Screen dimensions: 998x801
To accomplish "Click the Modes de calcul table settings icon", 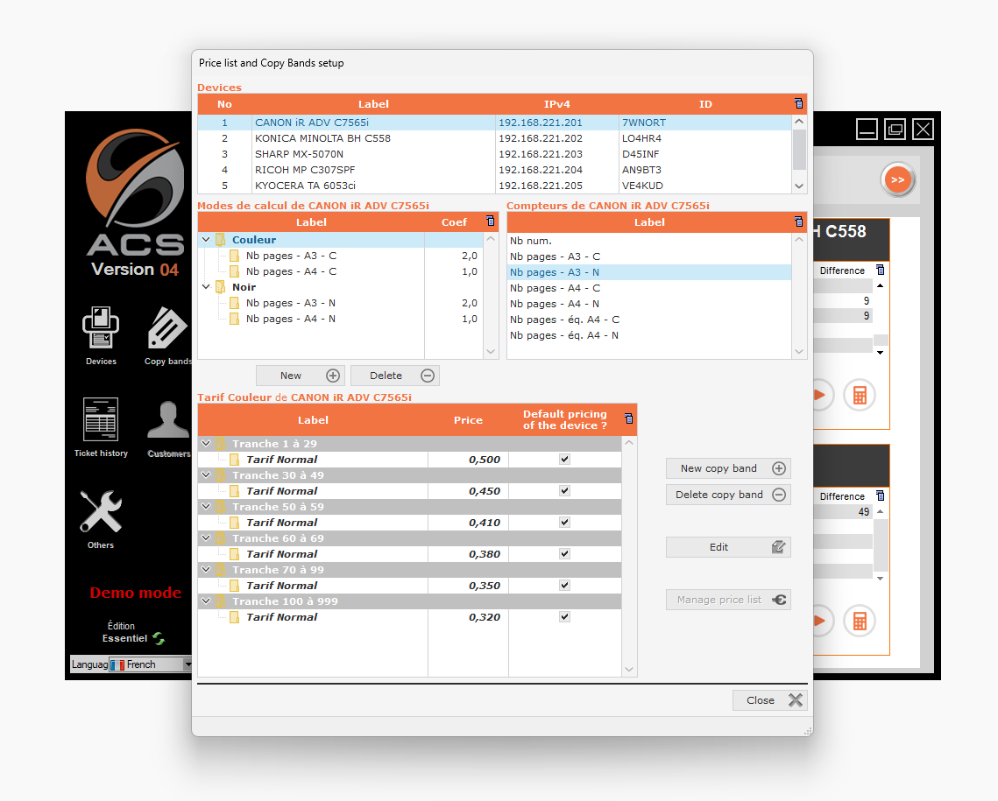I will point(490,221).
